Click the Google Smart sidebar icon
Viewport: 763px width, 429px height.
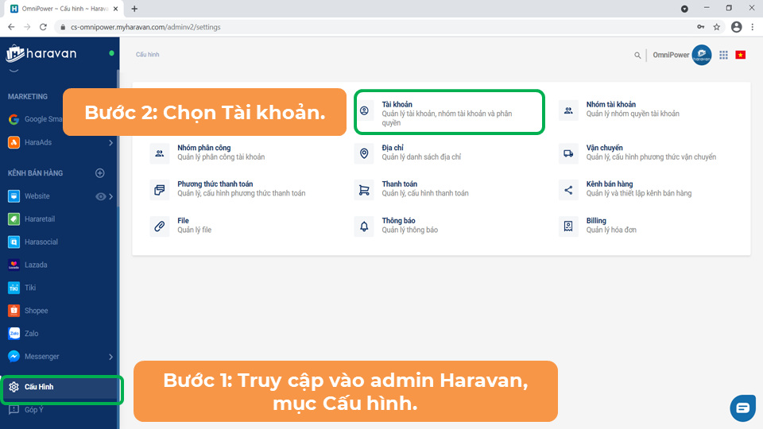(14, 119)
